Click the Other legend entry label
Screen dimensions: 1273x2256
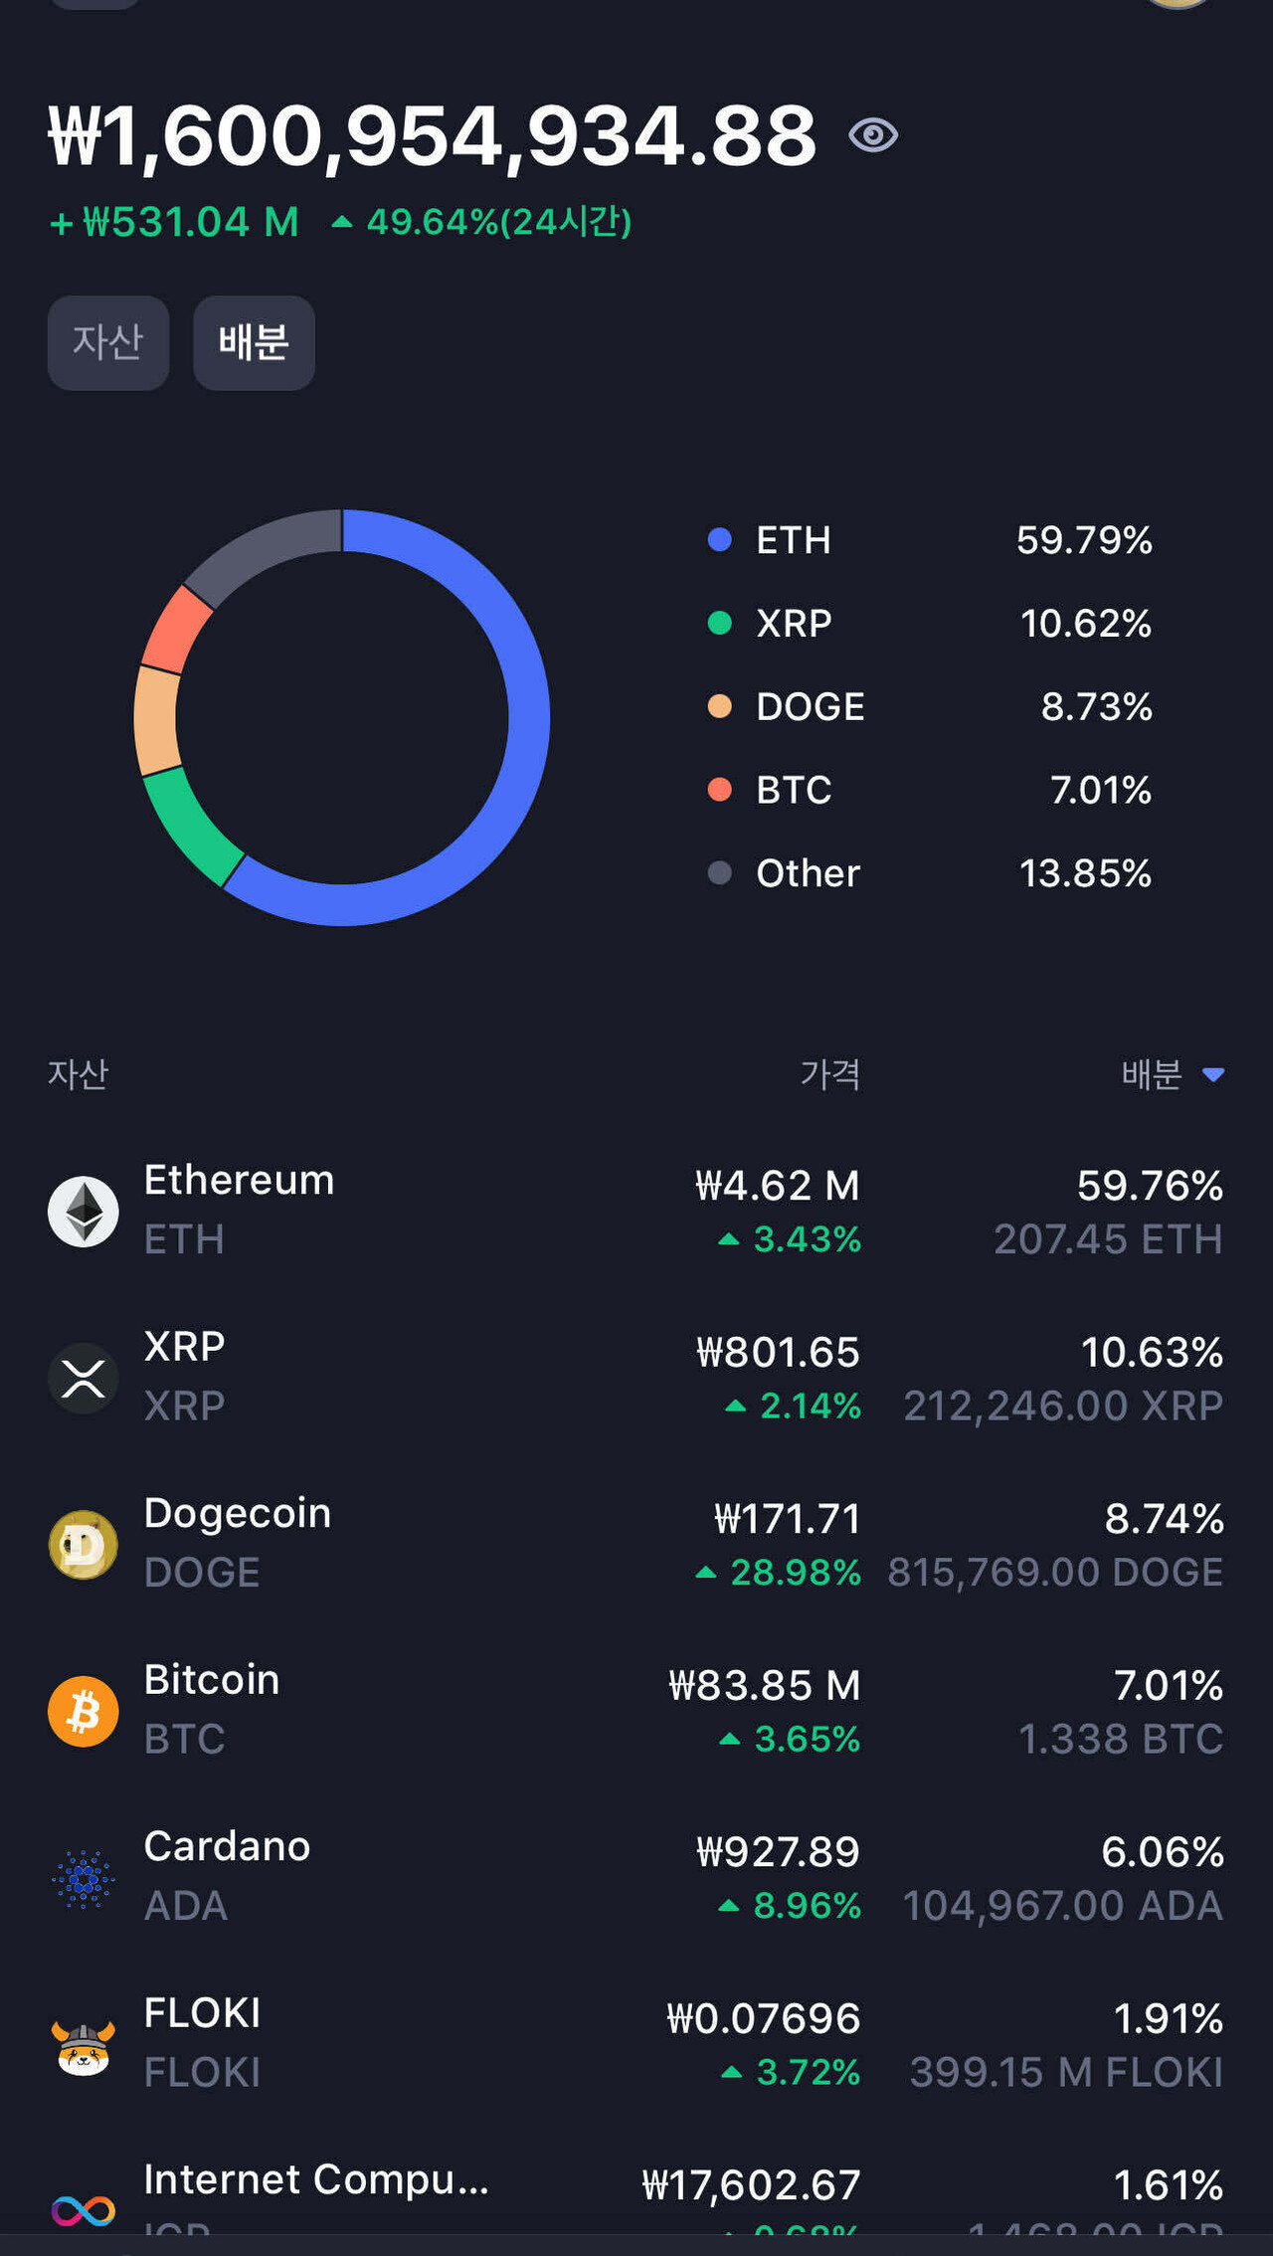[x=808, y=873]
